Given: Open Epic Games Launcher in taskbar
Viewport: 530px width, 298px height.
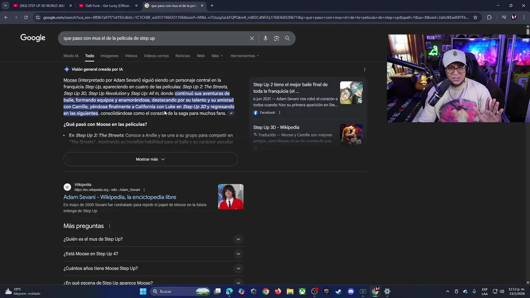Looking at the screenshot, I should tap(326, 291).
